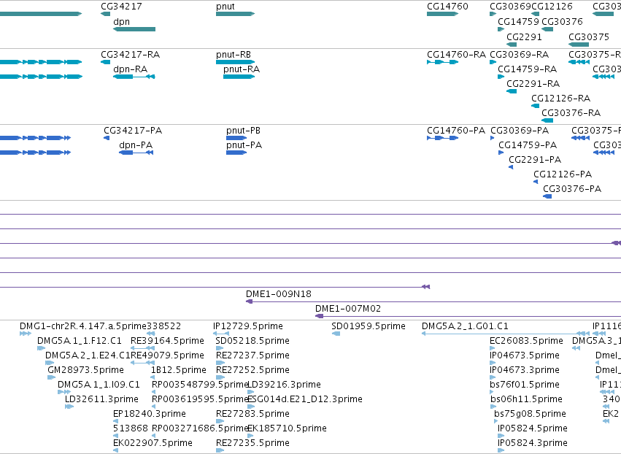The height and width of the screenshot is (454, 621).
Task: Select the CG14759 gene label
Action: tap(518, 21)
